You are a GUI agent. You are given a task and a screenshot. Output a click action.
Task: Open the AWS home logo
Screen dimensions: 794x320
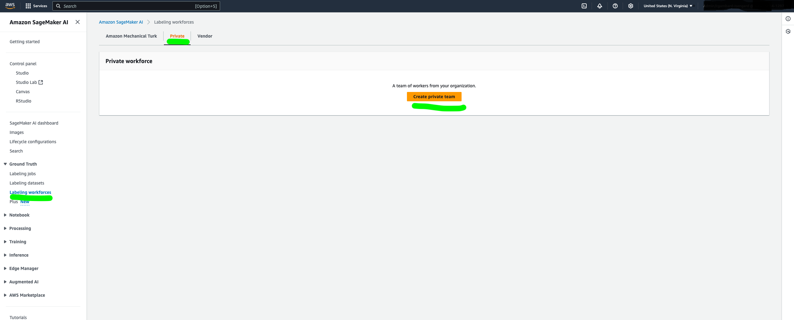coord(10,6)
